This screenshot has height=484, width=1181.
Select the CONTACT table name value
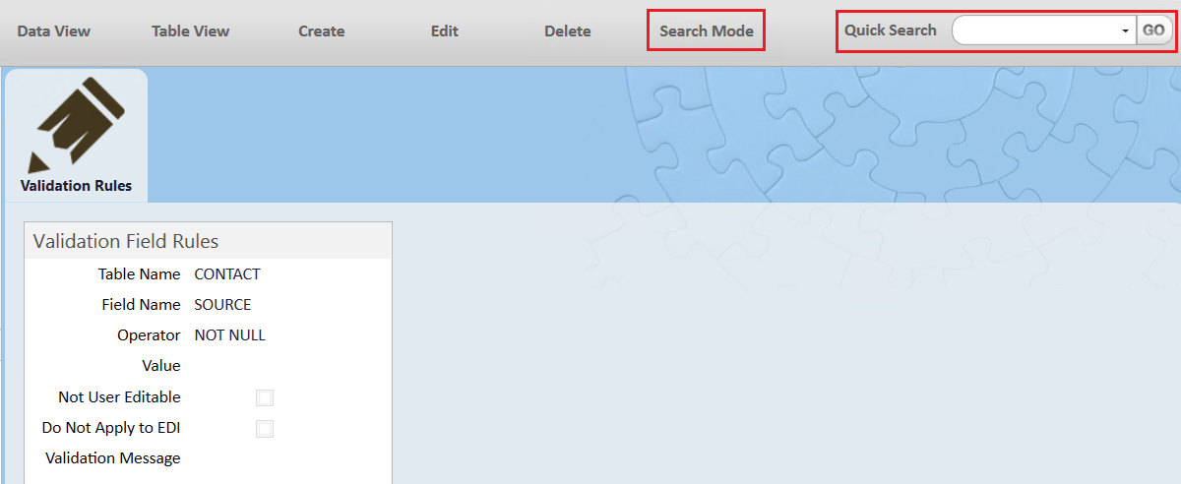click(227, 274)
